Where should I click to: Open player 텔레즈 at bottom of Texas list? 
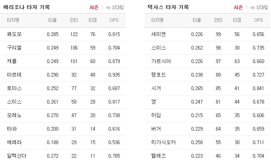pyautogui.click(x=159, y=156)
